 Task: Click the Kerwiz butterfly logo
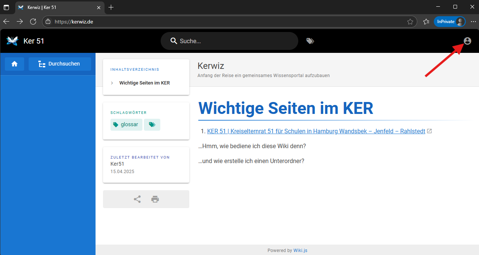click(x=12, y=41)
